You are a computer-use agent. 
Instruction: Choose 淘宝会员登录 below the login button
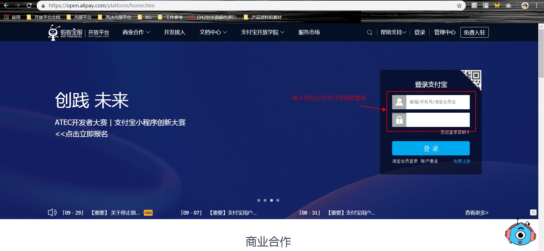pyautogui.click(x=405, y=161)
